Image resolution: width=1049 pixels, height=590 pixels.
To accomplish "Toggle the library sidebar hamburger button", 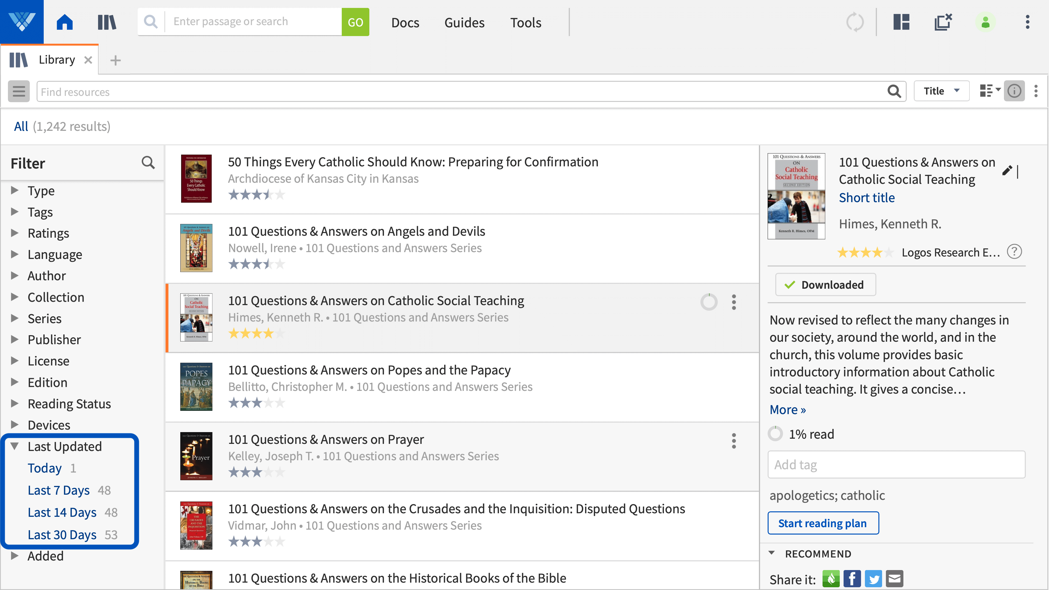I will (19, 91).
